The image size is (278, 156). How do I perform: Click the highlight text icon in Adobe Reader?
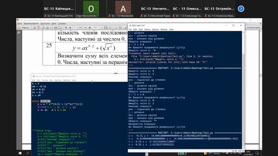[x=120, y=28]
